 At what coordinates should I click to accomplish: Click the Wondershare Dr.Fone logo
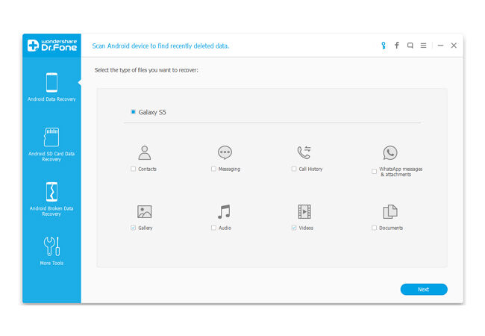coord(52,46)
